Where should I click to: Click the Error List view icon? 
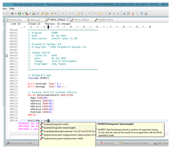pyautogui.click(x=102, y=143)
